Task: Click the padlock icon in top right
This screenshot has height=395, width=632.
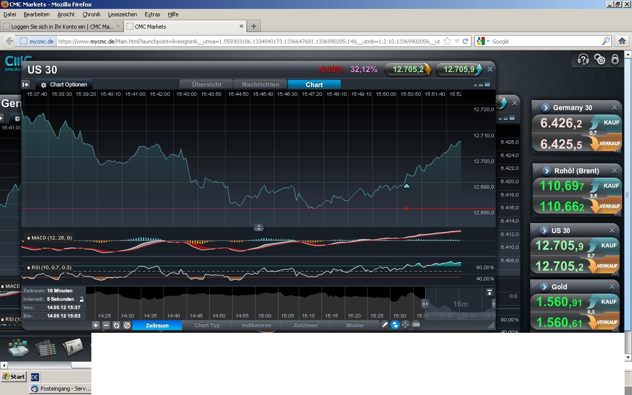Action: tap(615, 59)
